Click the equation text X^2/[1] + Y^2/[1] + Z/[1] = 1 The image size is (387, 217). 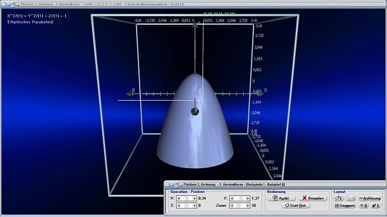point(37,16)
